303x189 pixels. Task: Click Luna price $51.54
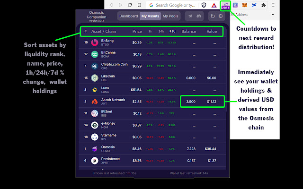click(136, 90)
